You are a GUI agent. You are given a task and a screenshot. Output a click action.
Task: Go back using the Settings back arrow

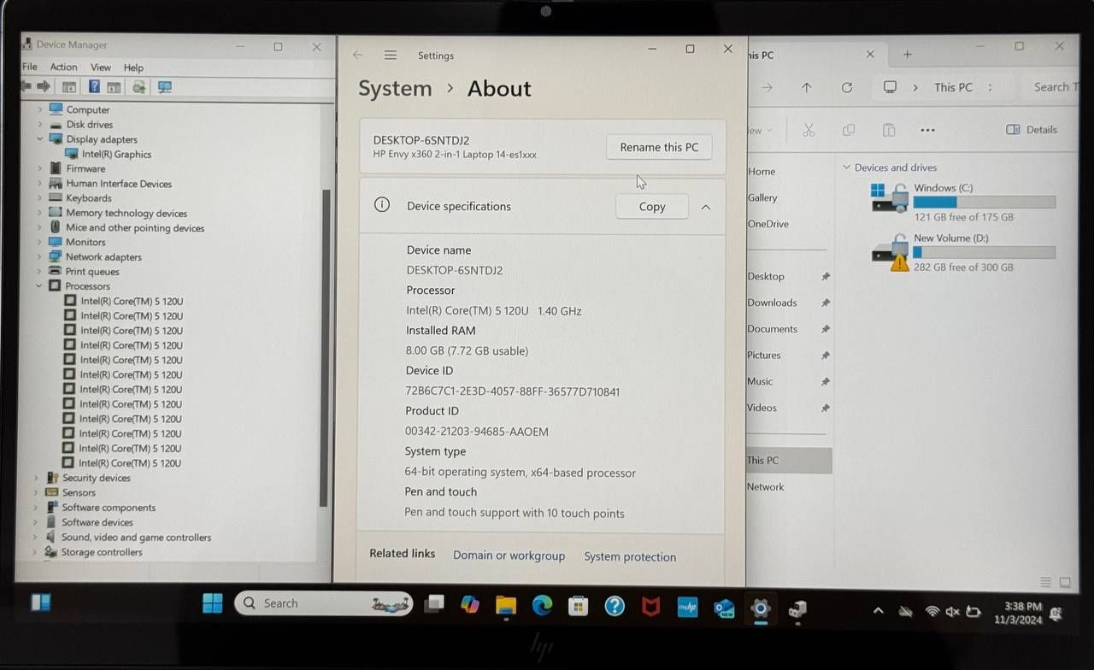(x=357, y=56)
